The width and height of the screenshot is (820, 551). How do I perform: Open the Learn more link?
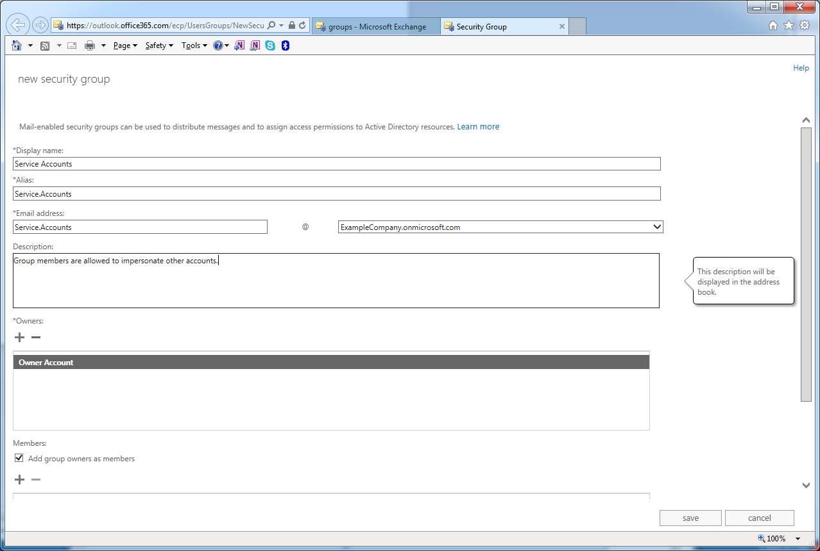pyautogui.click(x=478, y=127)
